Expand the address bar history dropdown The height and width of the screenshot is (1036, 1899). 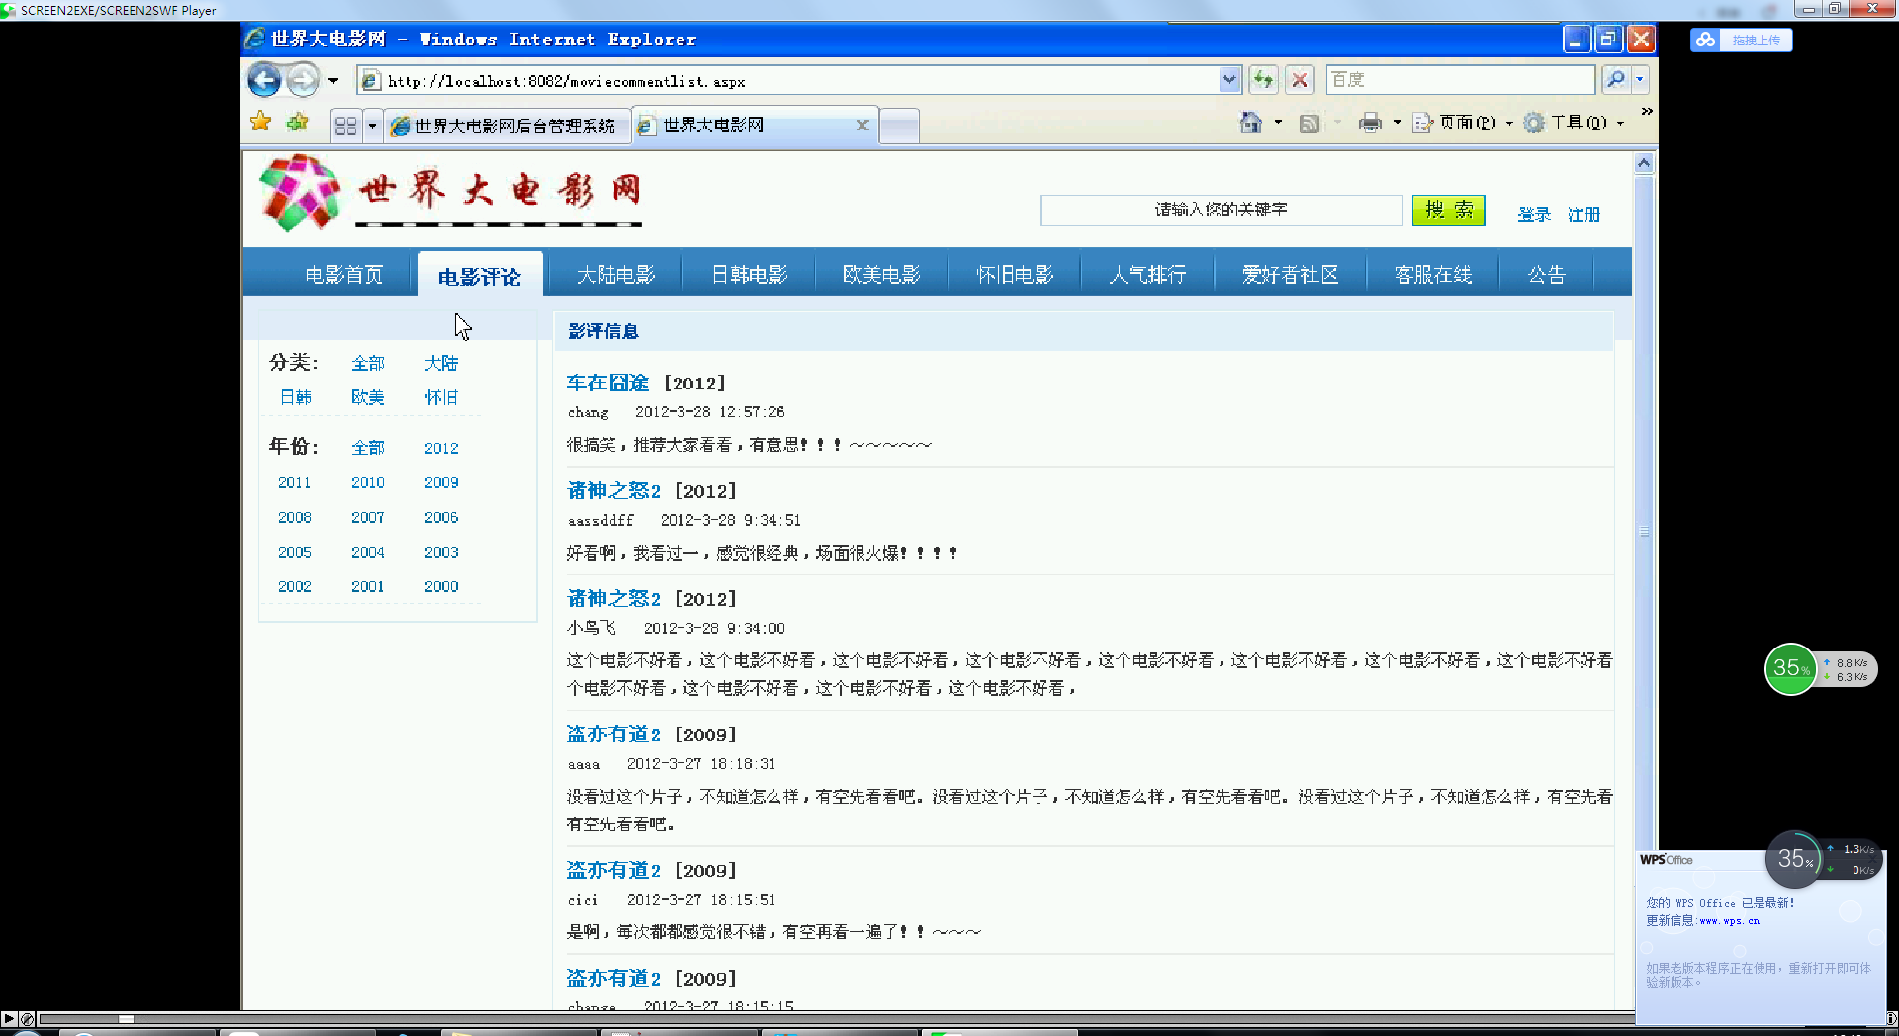point(1229,80)
